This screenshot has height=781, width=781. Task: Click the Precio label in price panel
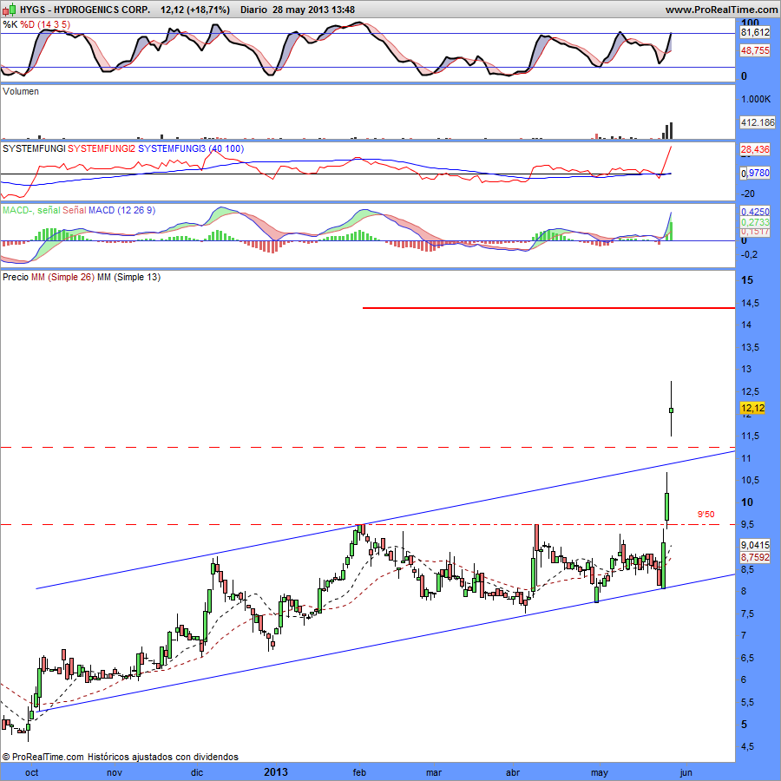(16, 277)
